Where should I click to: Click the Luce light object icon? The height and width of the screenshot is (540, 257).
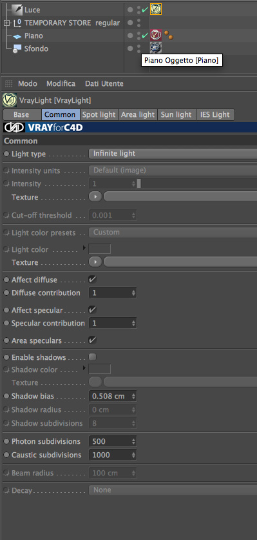click(17, 10)
